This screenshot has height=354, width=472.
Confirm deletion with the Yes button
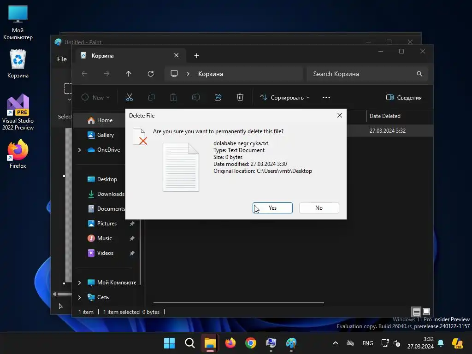[272, 208]
